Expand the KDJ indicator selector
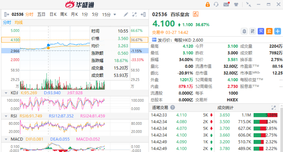This screenshot has height=152, width=283. pos(5,93)
